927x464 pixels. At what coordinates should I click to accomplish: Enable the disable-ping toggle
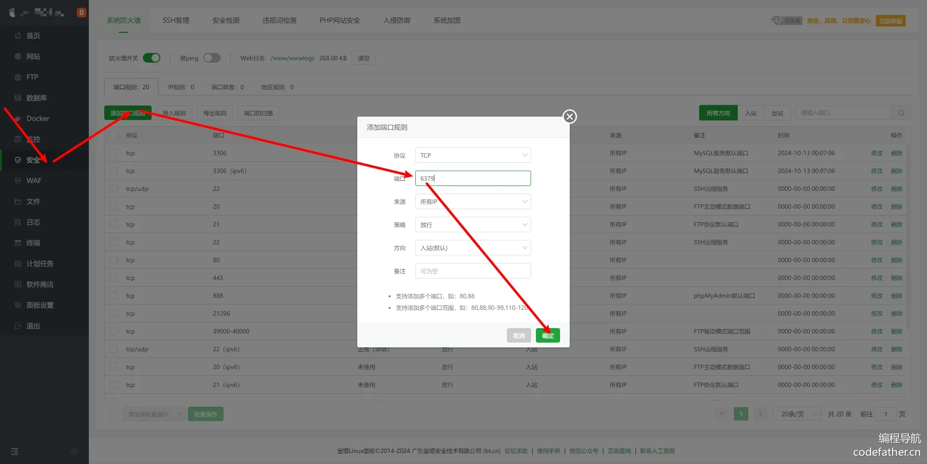[211, 58]
